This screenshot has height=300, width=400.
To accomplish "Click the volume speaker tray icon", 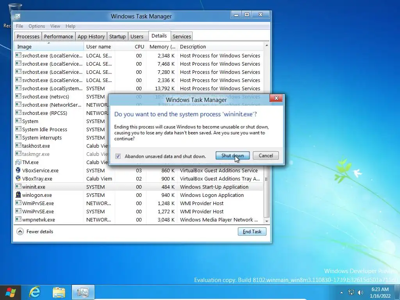I will (360, 292).
